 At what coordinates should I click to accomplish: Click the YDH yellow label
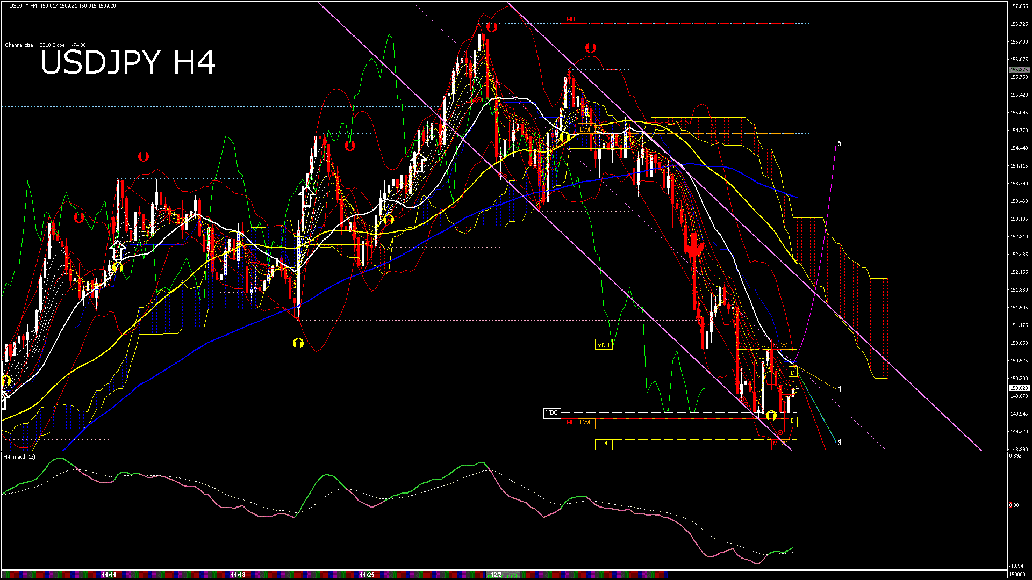click(x=604, y=345)
